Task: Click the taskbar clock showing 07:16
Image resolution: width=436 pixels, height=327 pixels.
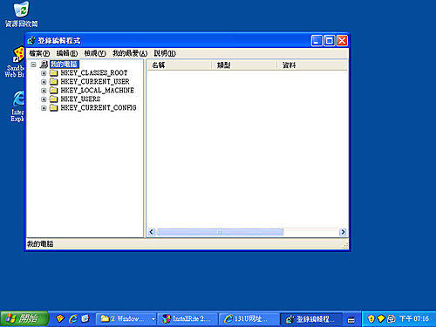Action: (414, 319)
